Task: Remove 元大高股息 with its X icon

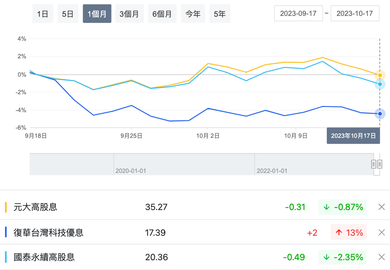Action: 381,207
